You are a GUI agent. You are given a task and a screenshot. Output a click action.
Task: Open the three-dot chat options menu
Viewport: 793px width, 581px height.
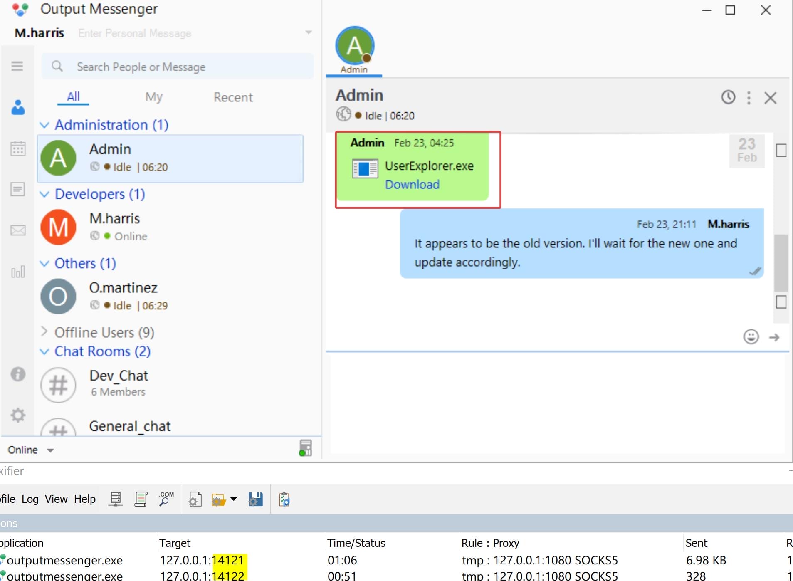(x=749, y=98)
